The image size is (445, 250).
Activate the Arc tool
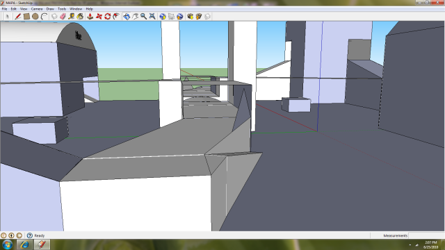click(x=44, y=17)
